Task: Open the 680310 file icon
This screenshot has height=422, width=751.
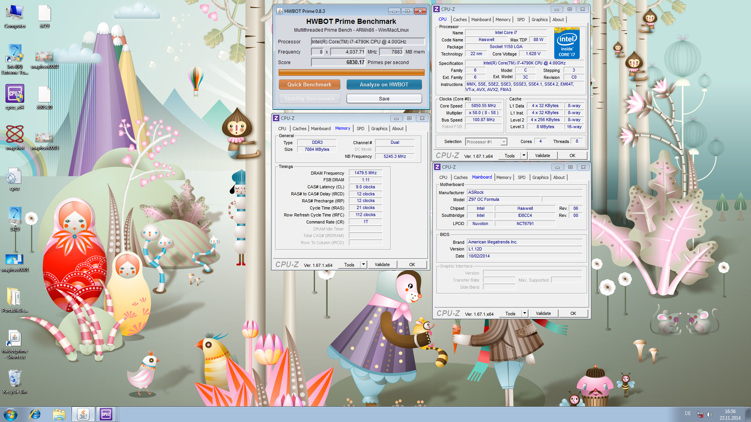Action: 44,98
